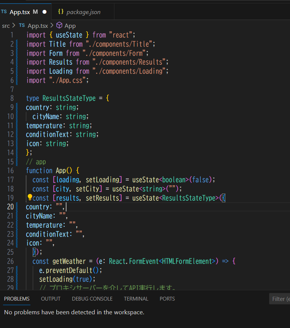Click the App symbol breadcrumb

pyautogui.click(x=70, y=26)
